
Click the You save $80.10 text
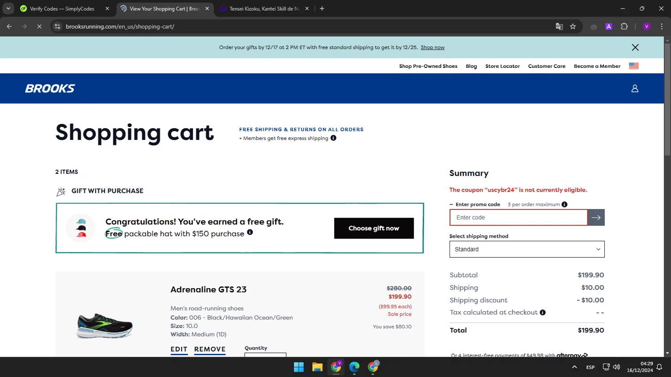click(x=392, y=327)
